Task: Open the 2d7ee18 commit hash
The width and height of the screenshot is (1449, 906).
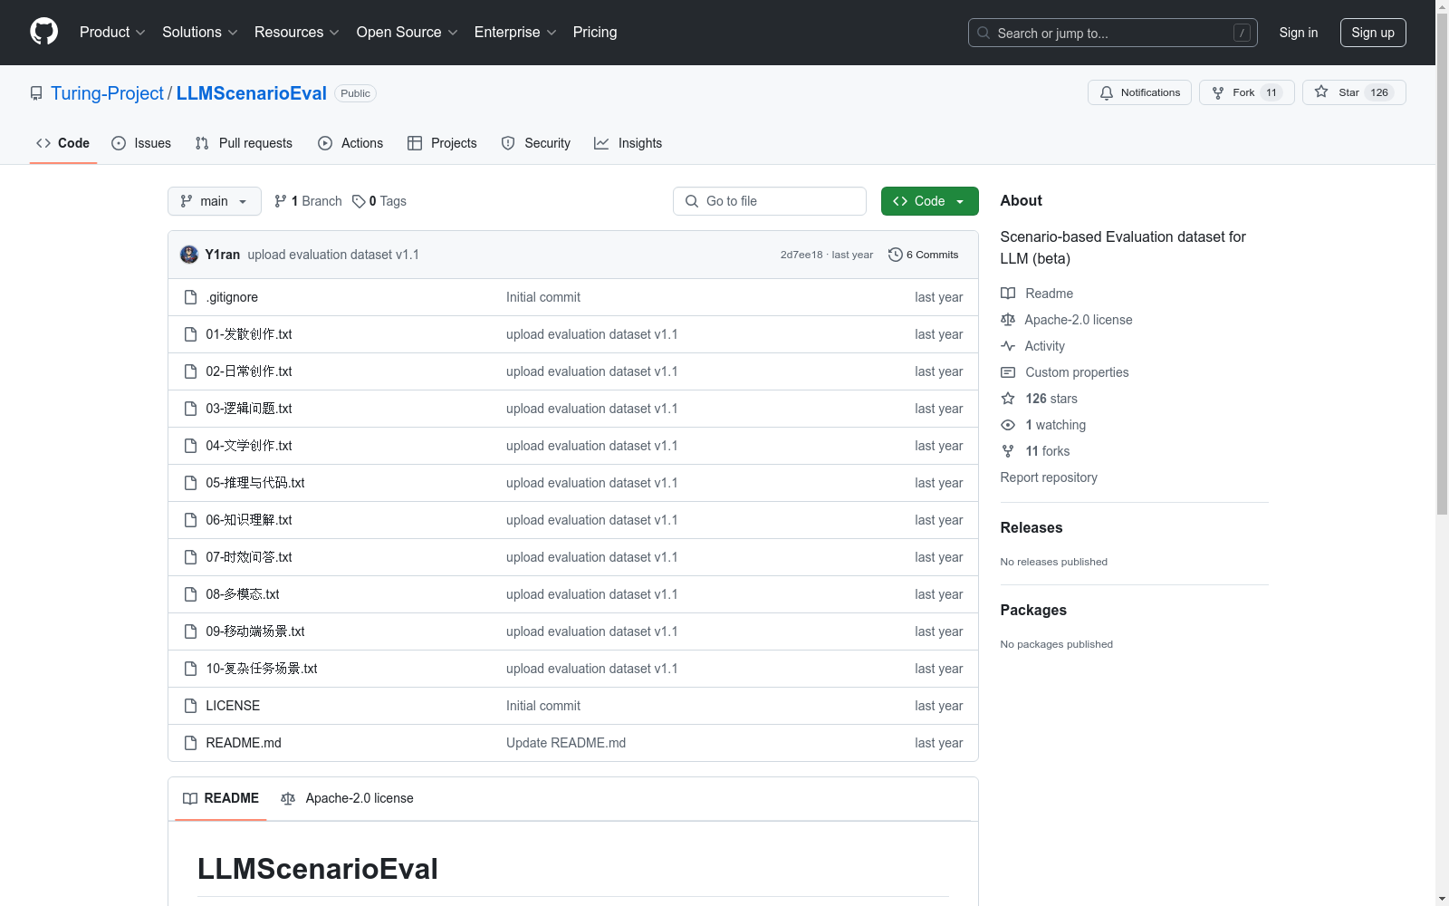Action: coord(801,255)
